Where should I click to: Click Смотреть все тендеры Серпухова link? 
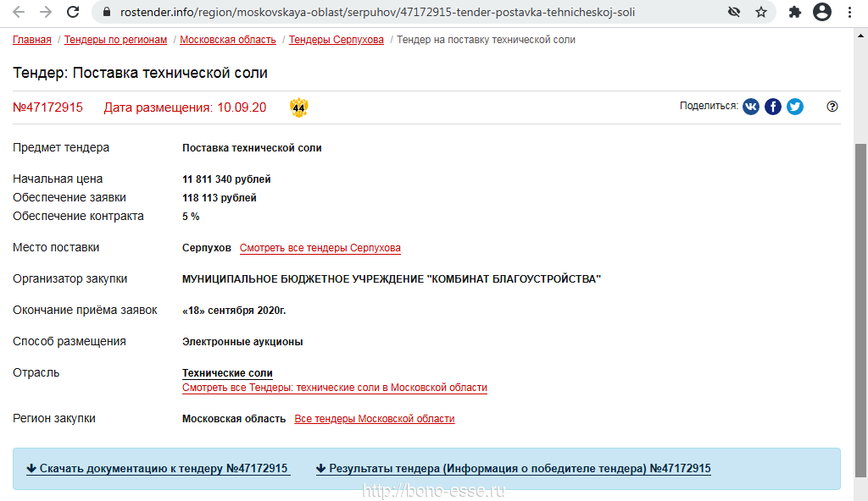(320, 248)
